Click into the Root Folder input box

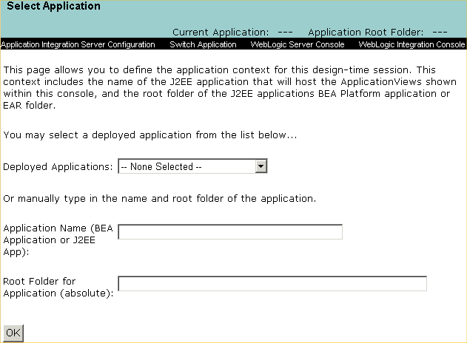pyautogui.click(x=272, y=284)
